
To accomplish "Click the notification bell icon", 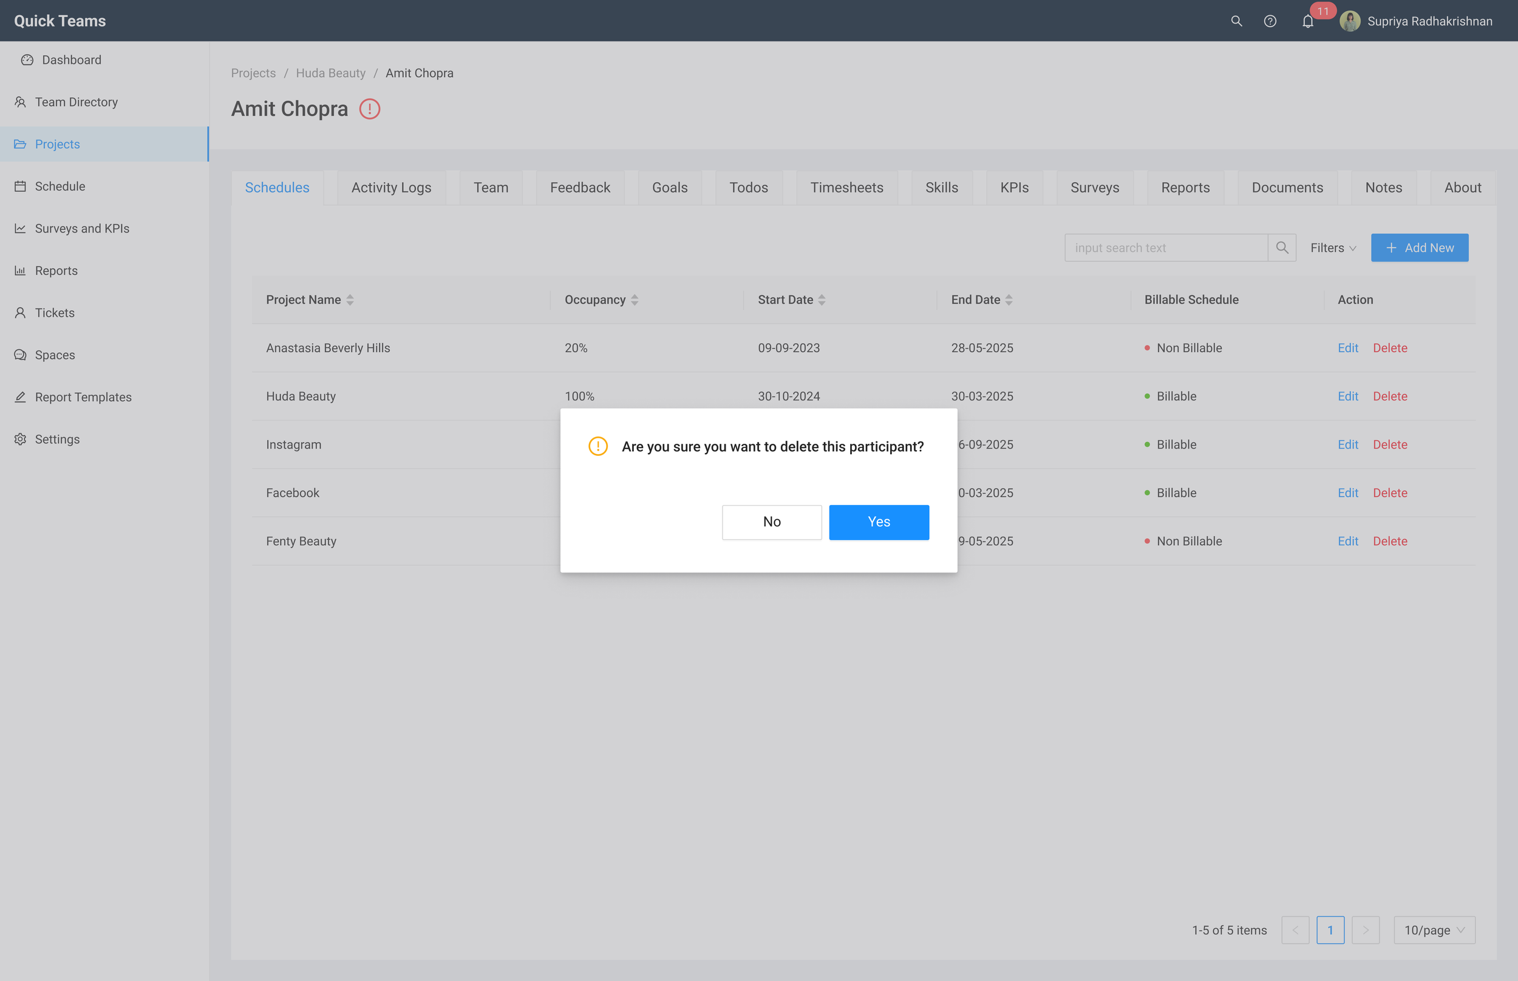I will tap(1307, 22).
